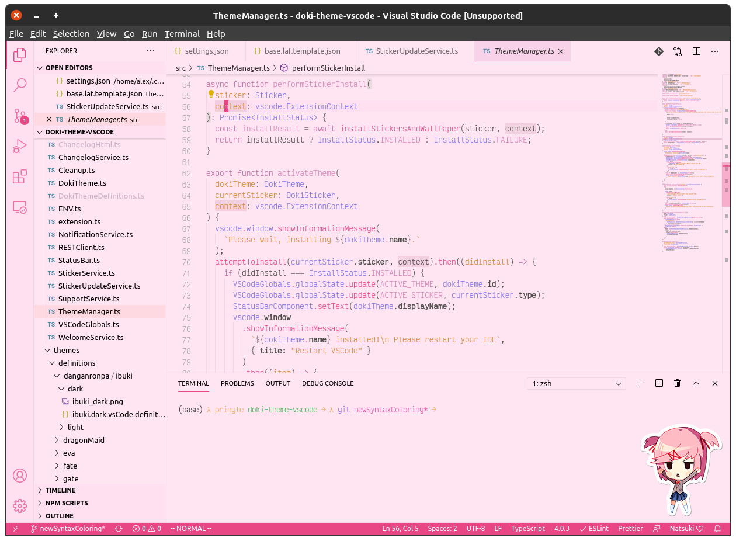Click the Prettier status bar item
Image resolution: width=736 pixels, height=541 pixels.
pos(630,529)
